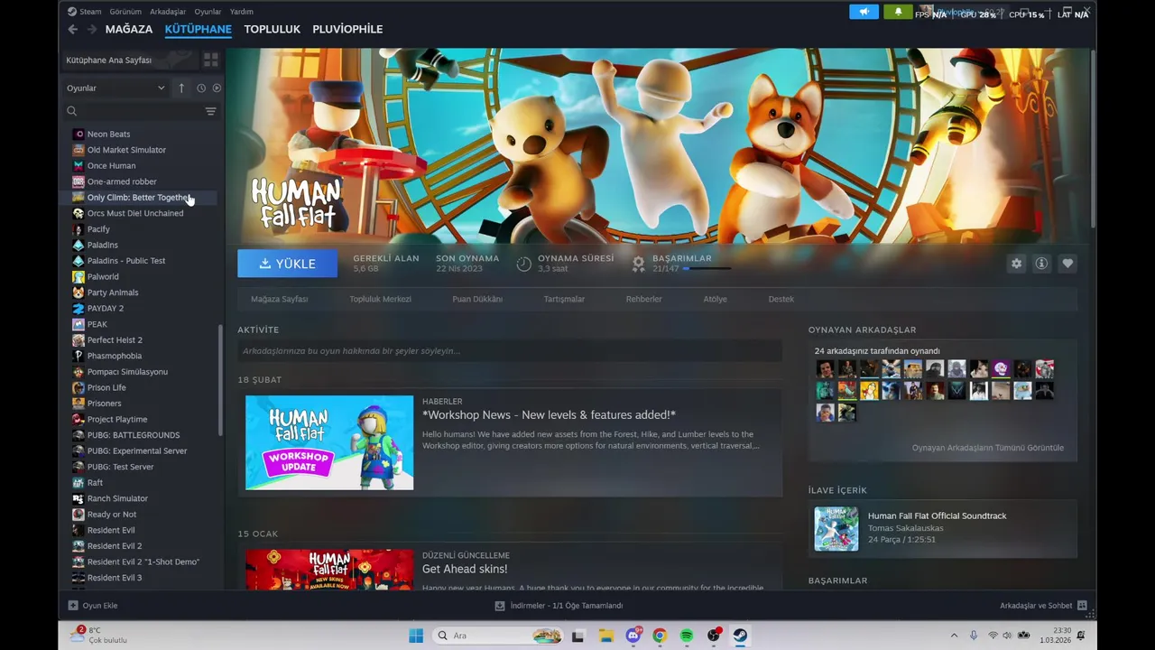Open Puan Dükkânı link
Image resolution: width=1155 pixels, height=650 pixels.
click(477, 299)
